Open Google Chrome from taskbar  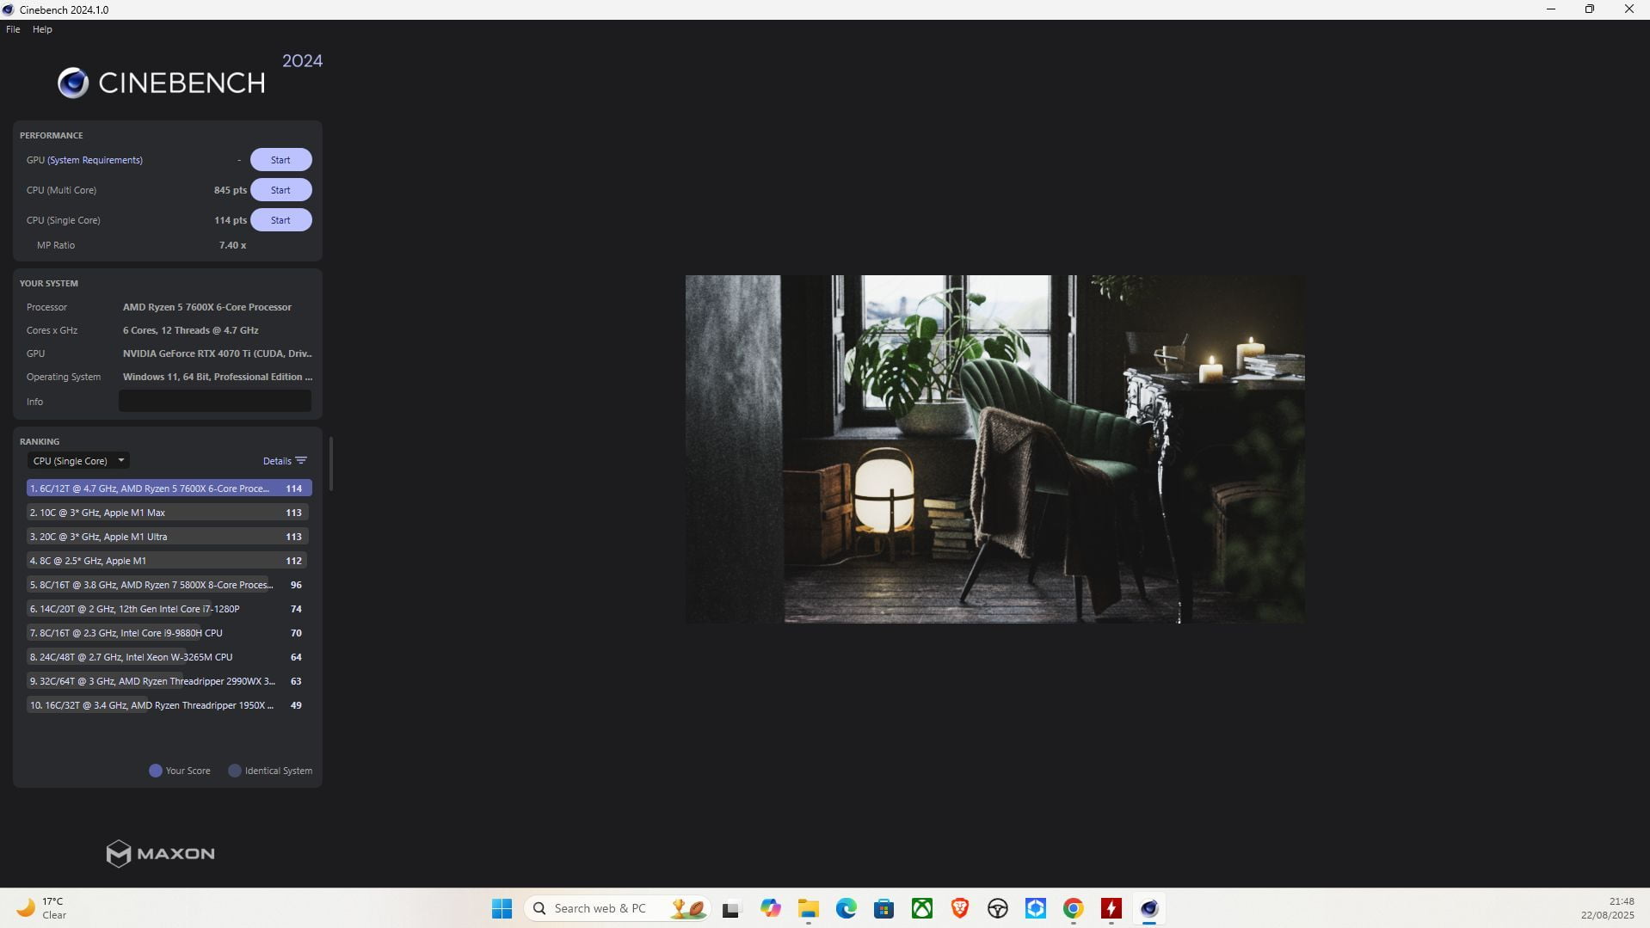click(1074, 908)
